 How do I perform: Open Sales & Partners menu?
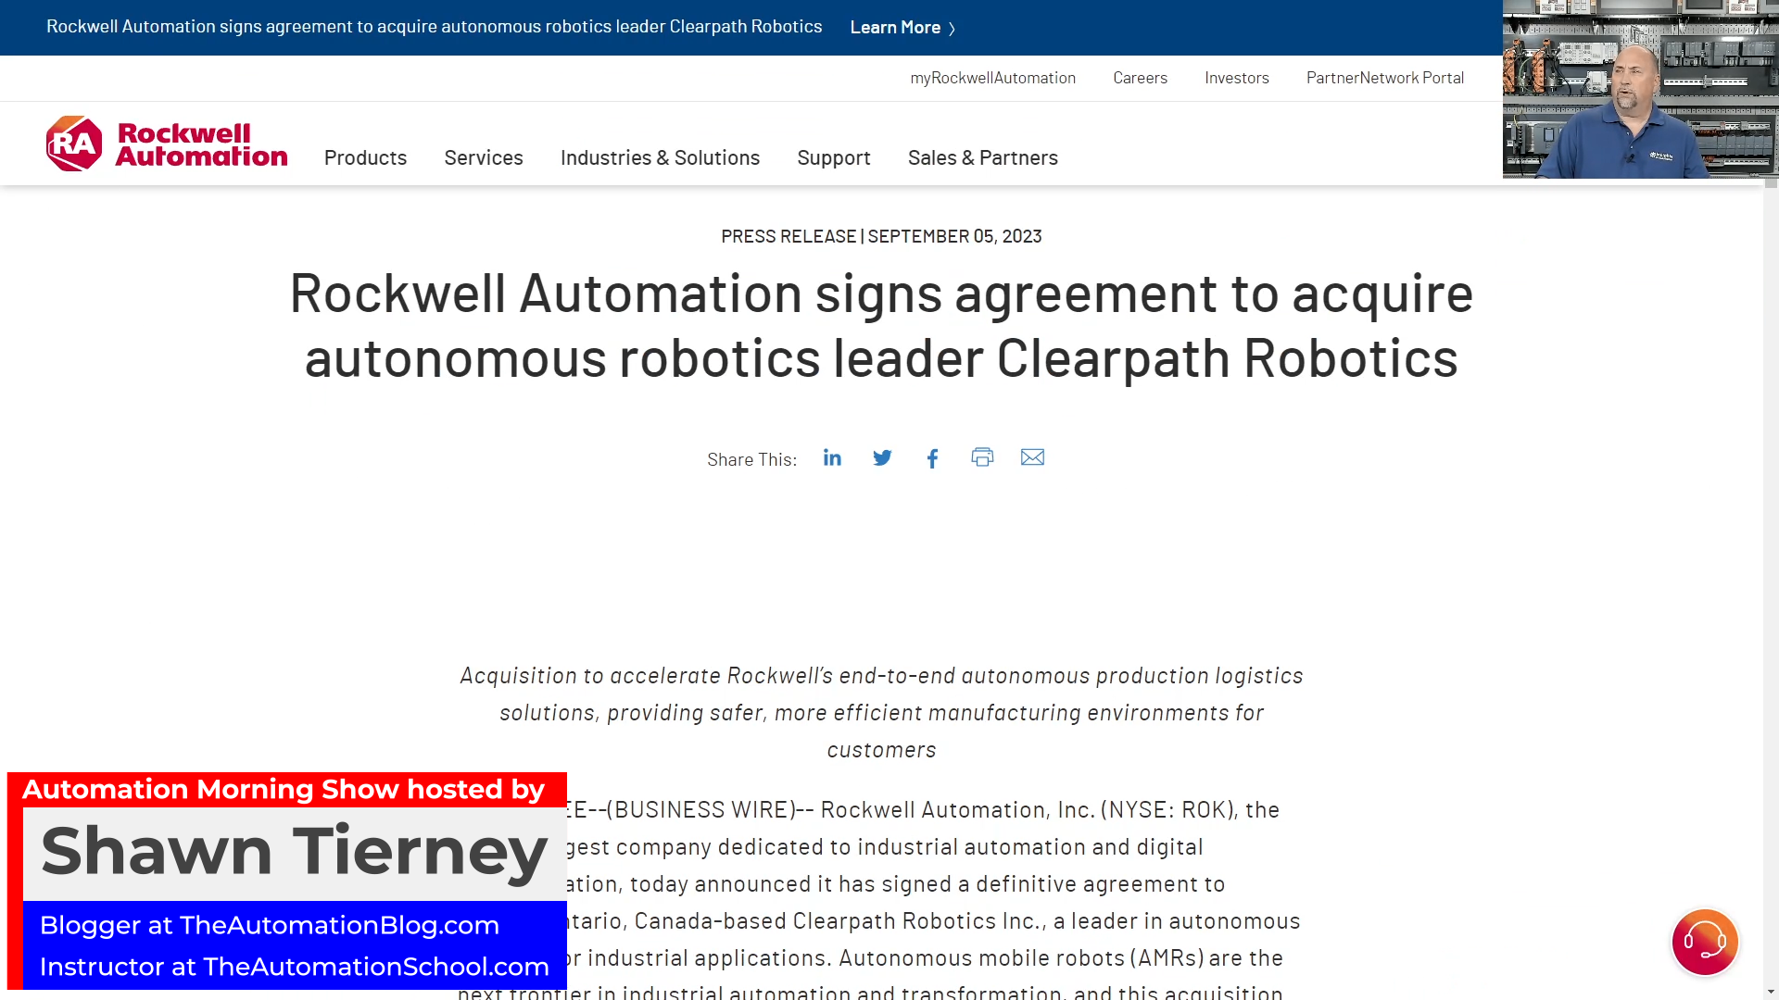tap(983, 157)
